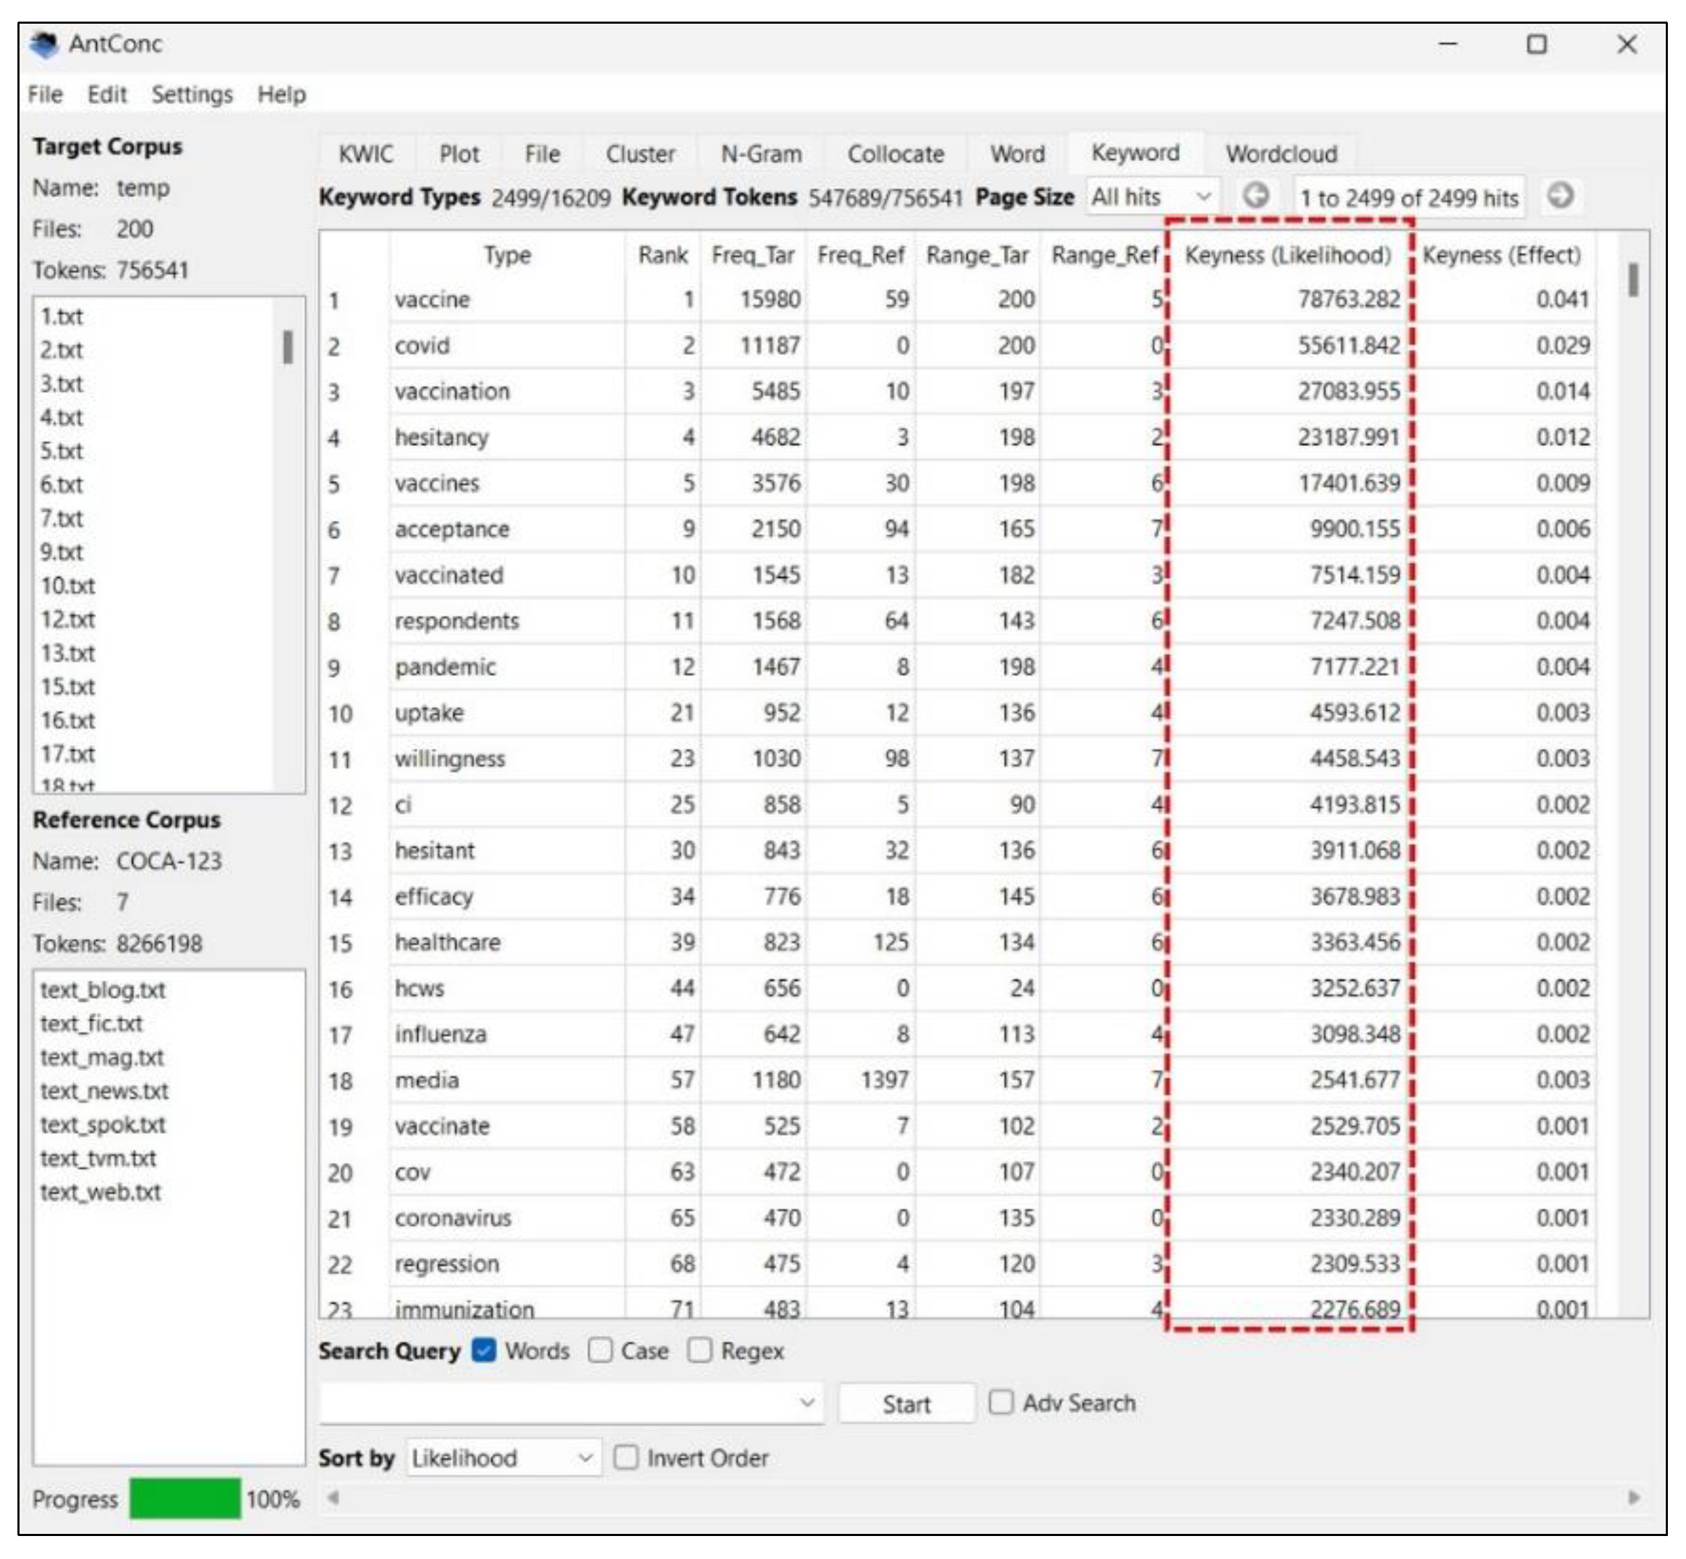Click the horizontal scrollbar right arrow
Viewport: 1686px width, 1559px height.
(1634, 1498)
